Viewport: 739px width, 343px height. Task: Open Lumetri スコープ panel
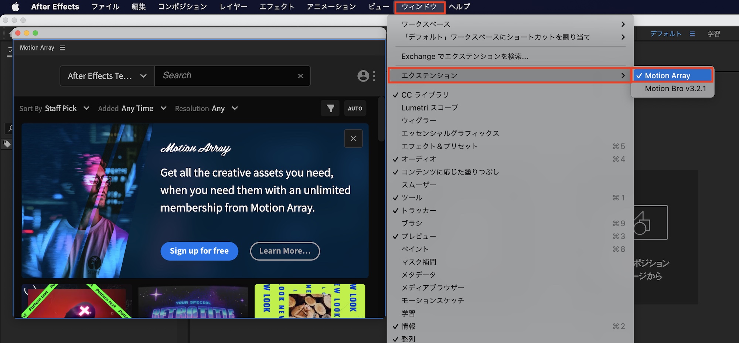point(511,108)
